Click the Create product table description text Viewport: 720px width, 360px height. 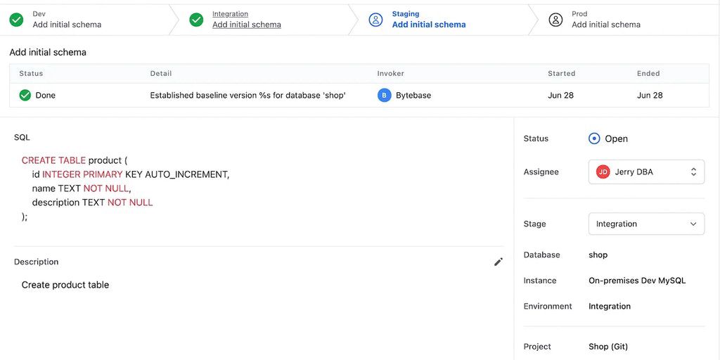coord(65,285)
